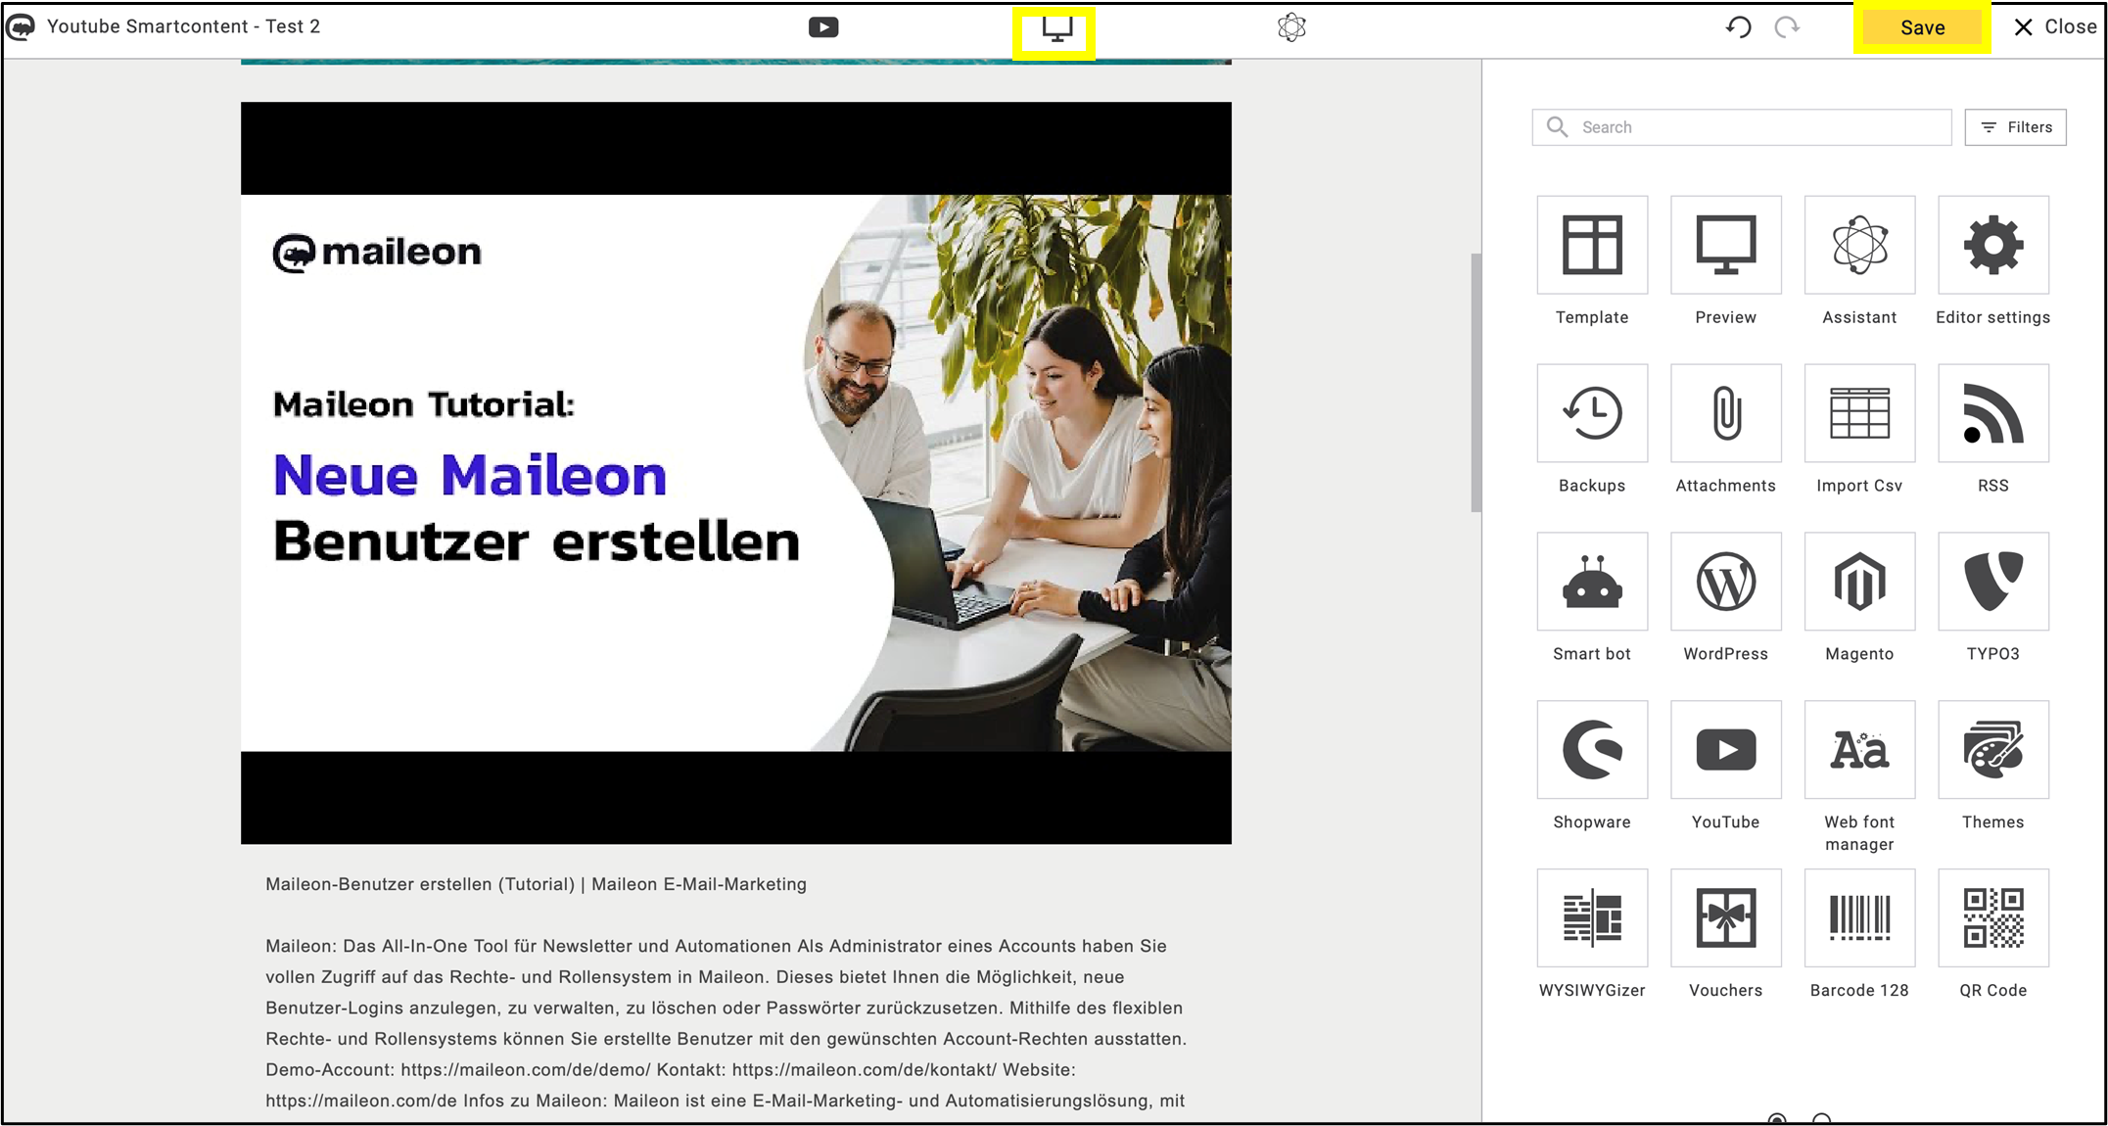The image size is (2108, 1126).
Task: Open the Themes palette tile
Action: click(x=1992, y=750)
